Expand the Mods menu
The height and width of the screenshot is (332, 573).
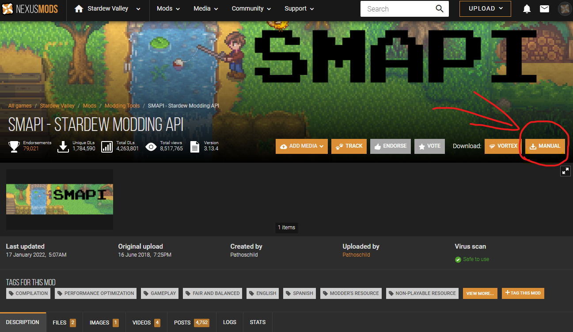pos(168,9)
